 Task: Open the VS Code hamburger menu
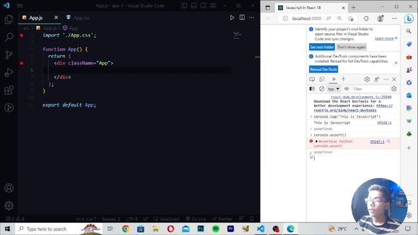click(x=20, y=6)
